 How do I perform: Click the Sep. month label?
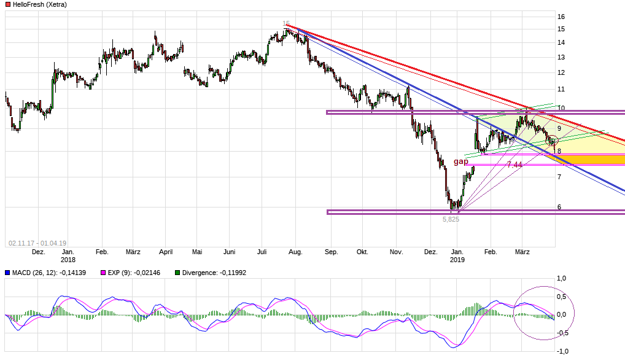click(x=332, y=252)
